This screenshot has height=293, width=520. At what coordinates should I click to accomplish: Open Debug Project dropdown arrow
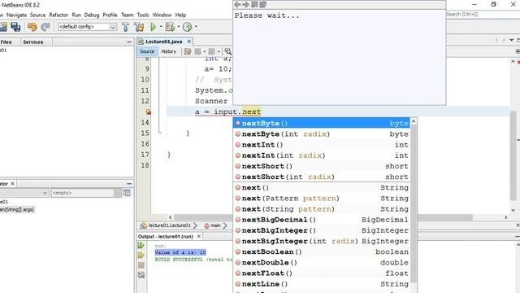[179, 27]
